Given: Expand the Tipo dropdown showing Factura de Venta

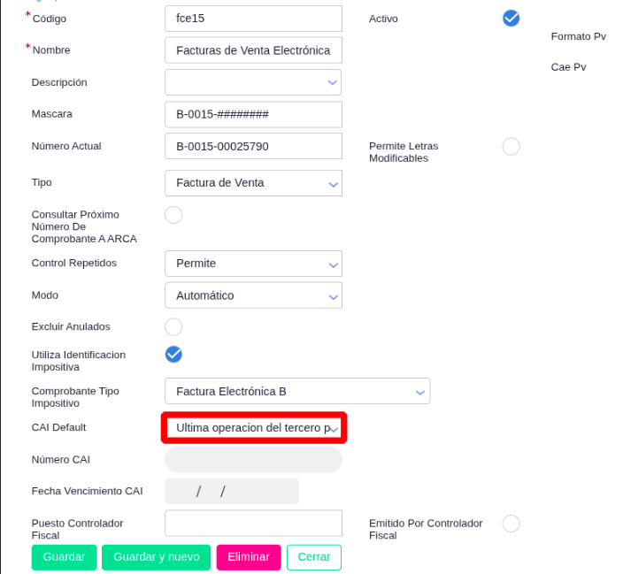Looking at the screenshot, I should 253,183.
